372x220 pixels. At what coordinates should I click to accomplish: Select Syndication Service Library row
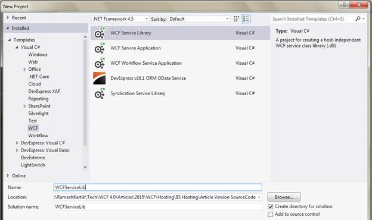pos(180,93)
